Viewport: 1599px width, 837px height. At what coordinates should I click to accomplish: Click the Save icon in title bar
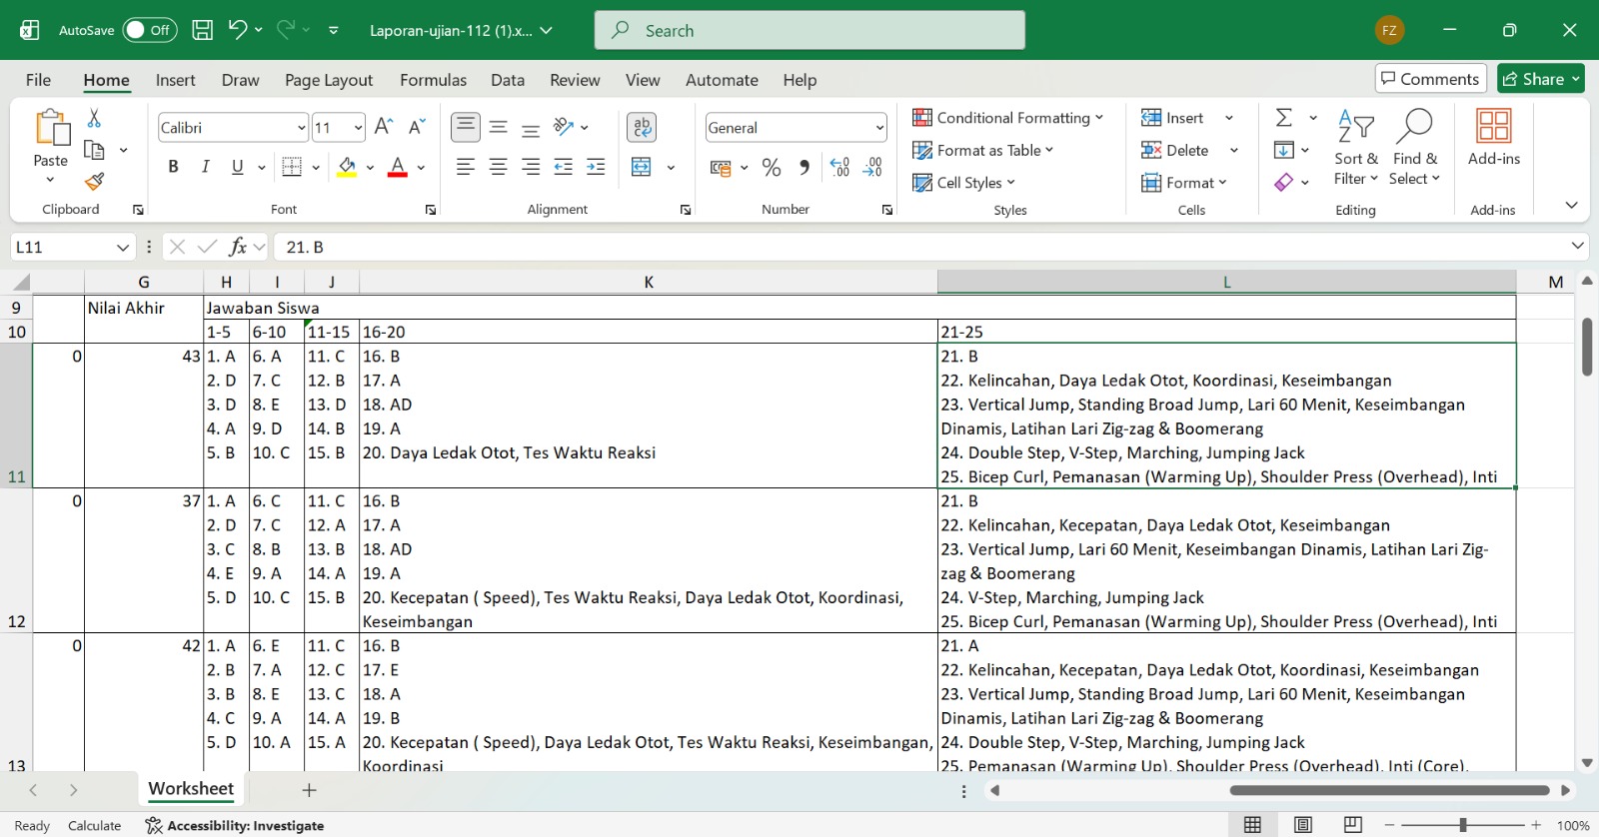tap(202, 30)
